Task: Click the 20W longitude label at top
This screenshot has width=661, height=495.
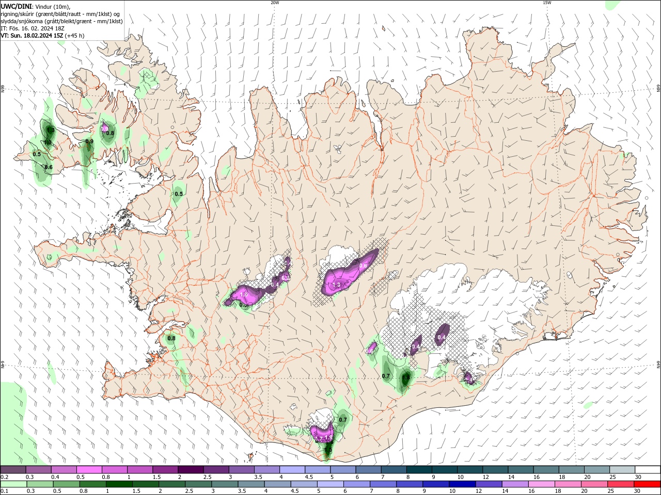Action: pos(275,3)
